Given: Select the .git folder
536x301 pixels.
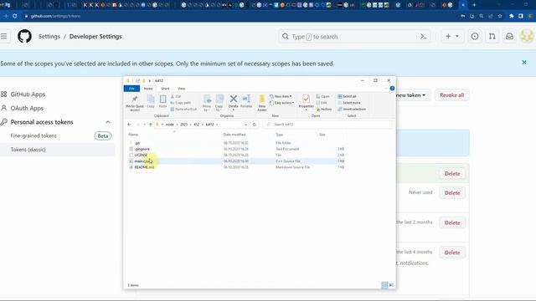Looking at the screenshot, I should (137, 143).
